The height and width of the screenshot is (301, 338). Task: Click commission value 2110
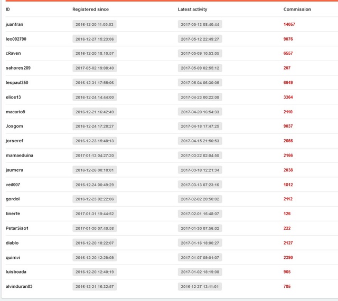pos(288,112)
